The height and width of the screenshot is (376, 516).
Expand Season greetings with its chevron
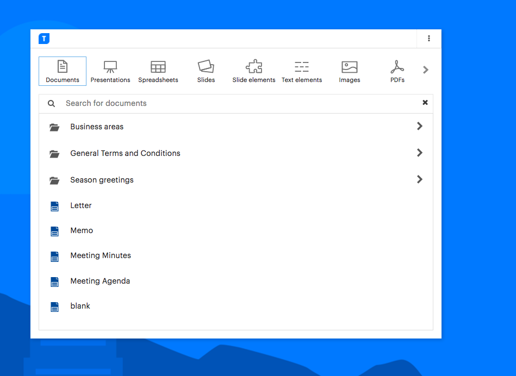coord(420,179)
